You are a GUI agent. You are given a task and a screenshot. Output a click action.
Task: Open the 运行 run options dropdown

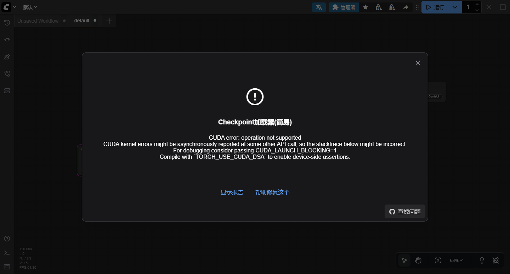455,7
